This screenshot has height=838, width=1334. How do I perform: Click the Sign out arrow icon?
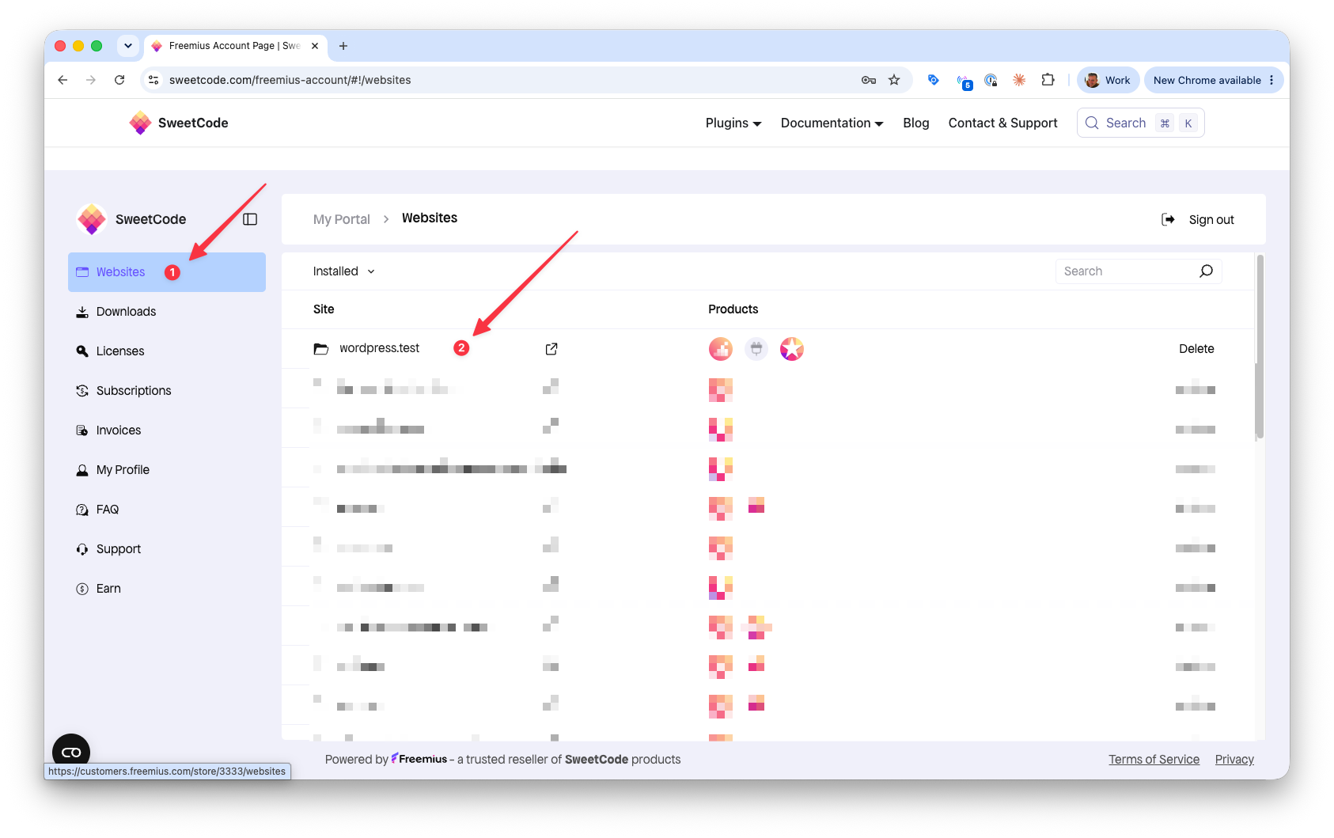(1168, 220)
